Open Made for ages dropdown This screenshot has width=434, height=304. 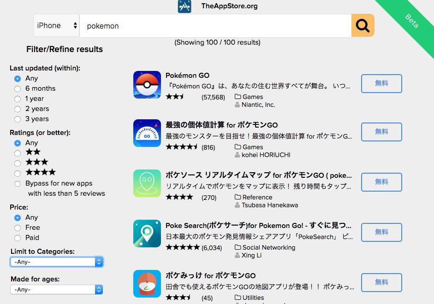(56, 289)
